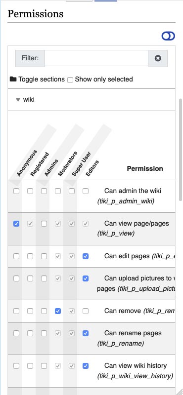Uncheck Editors for Can edit pages
This screenshot has width=183, height=395.
pos(86,256)
